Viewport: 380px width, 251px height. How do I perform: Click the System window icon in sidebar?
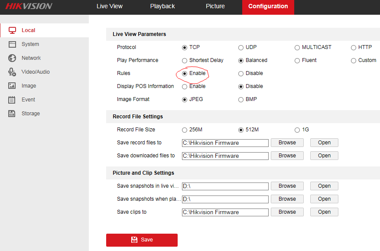tap(12, 44)
